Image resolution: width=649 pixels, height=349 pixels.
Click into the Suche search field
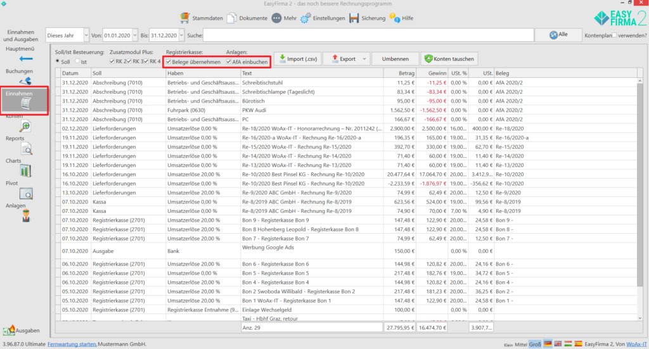click(368, 35)
